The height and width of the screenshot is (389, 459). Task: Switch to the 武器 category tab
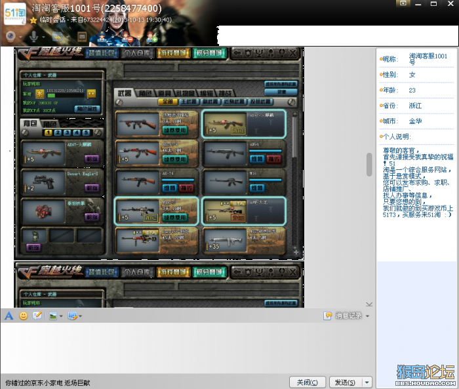point(125,93)
